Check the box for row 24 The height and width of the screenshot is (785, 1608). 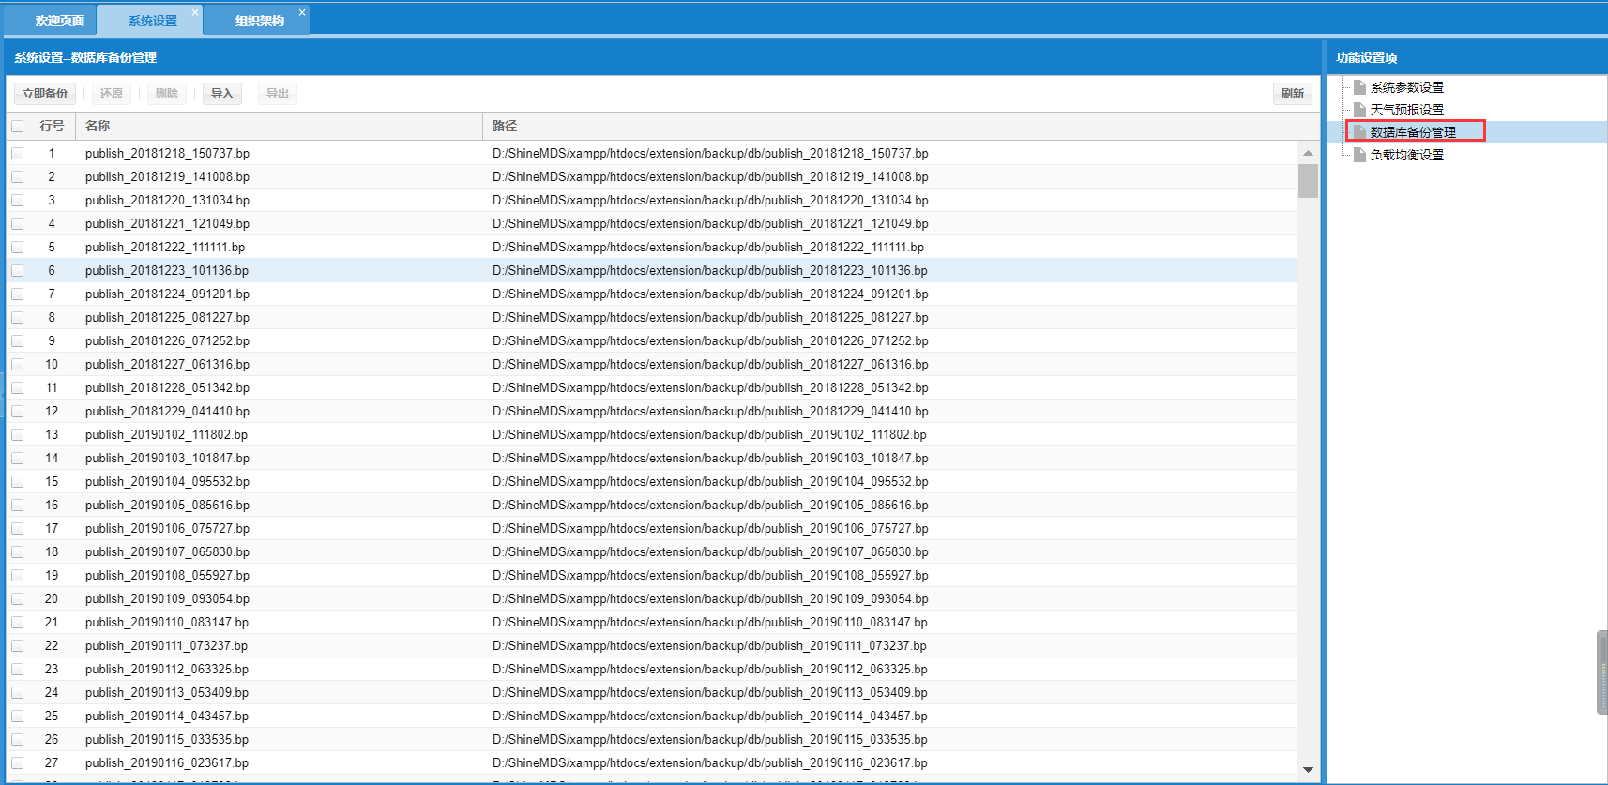click(x=17, y=692)
